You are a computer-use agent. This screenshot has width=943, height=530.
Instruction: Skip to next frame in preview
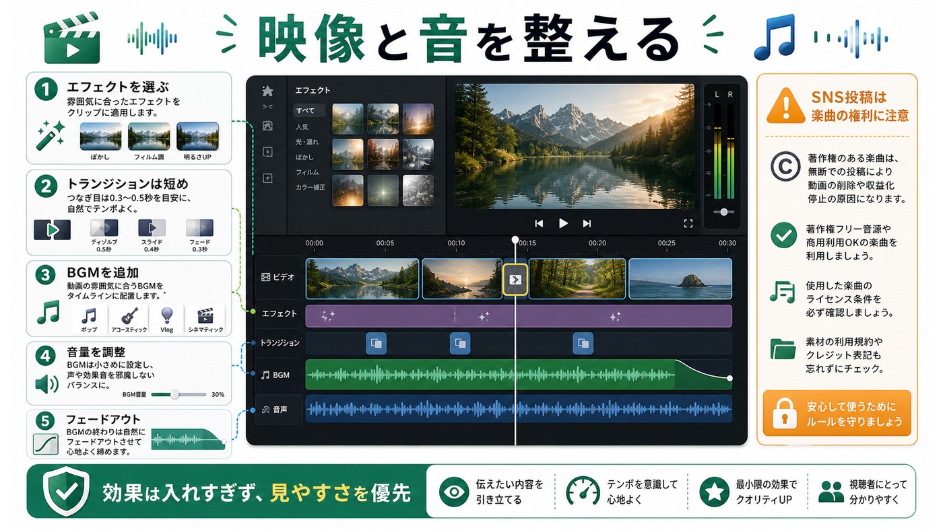click(x=587, y=223)
